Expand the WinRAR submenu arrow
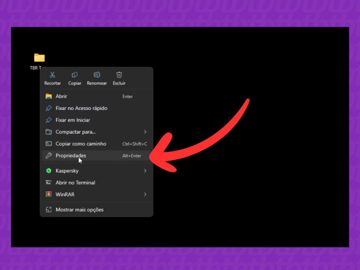Image resolution: width=360 pixels, height=270 pixels. click(x=145, y=195)
